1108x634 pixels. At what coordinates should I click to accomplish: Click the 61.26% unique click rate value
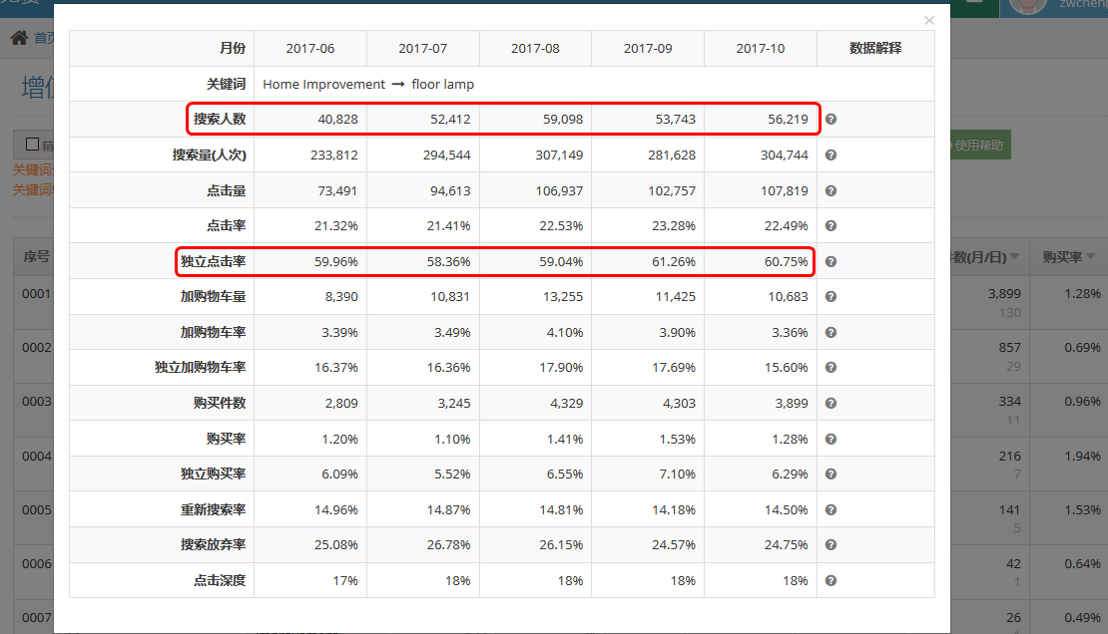point(674,262)
